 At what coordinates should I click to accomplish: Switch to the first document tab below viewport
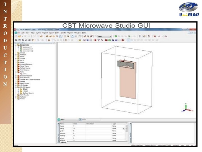coord(68,120)
